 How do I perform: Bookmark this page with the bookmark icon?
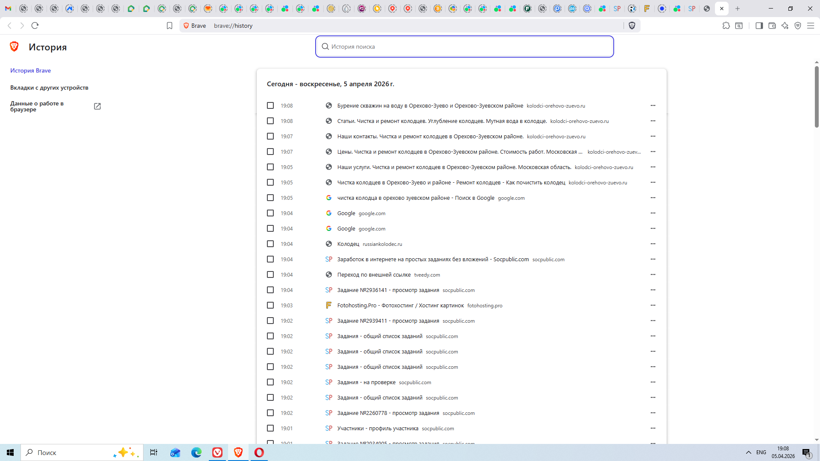pos(170,26)
